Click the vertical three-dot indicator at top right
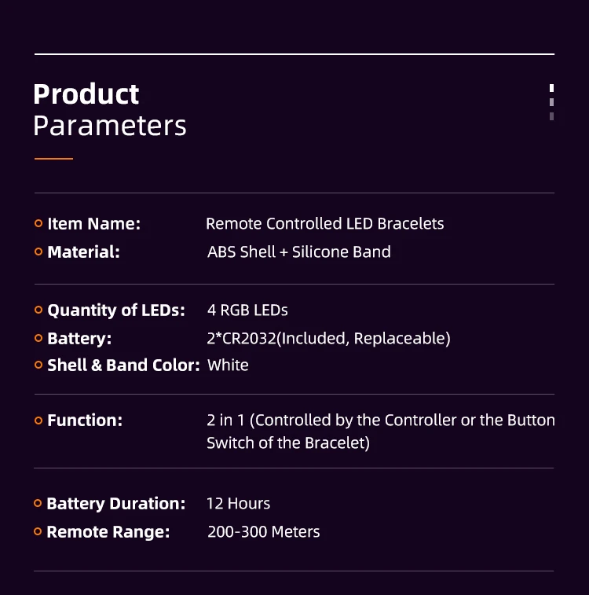This screenshot has height=595, width=589. click(552, 102)
